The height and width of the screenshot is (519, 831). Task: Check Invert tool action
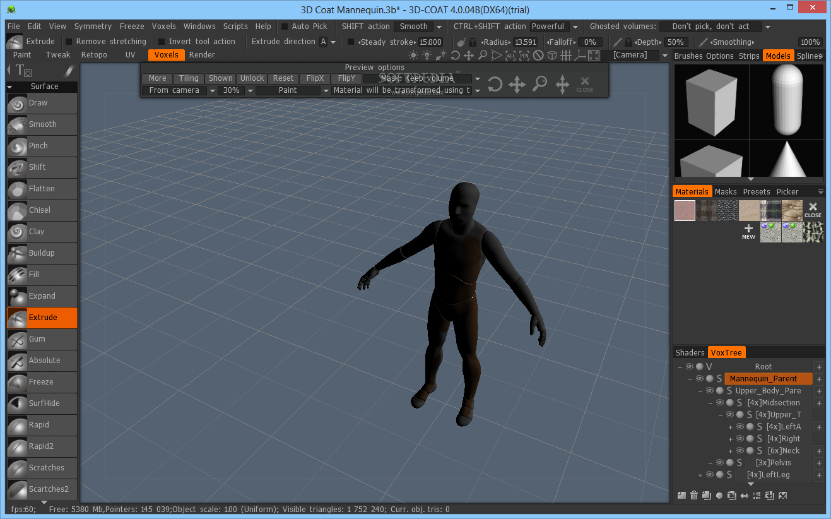[x=162, y=42]
